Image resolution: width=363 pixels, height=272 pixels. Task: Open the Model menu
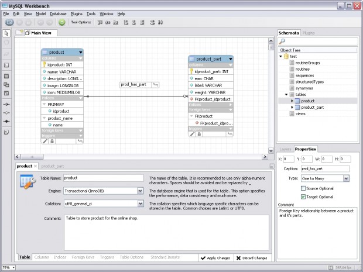(41, 14)
